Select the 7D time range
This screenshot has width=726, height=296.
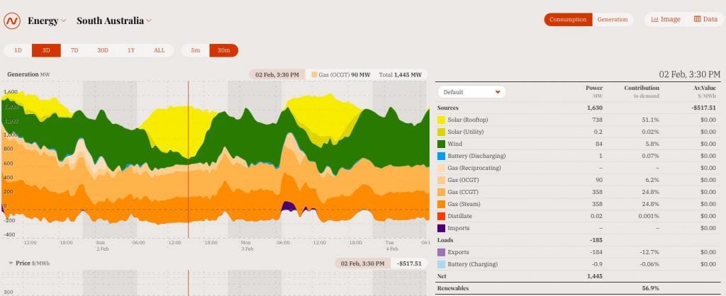pyautogui.click(x=74, y=50)
